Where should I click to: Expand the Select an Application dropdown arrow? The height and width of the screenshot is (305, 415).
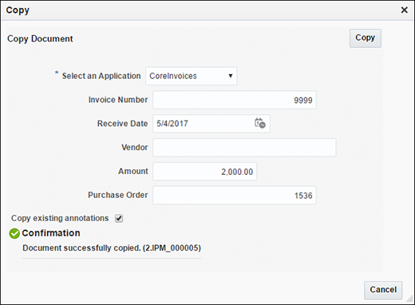[231, 76]
